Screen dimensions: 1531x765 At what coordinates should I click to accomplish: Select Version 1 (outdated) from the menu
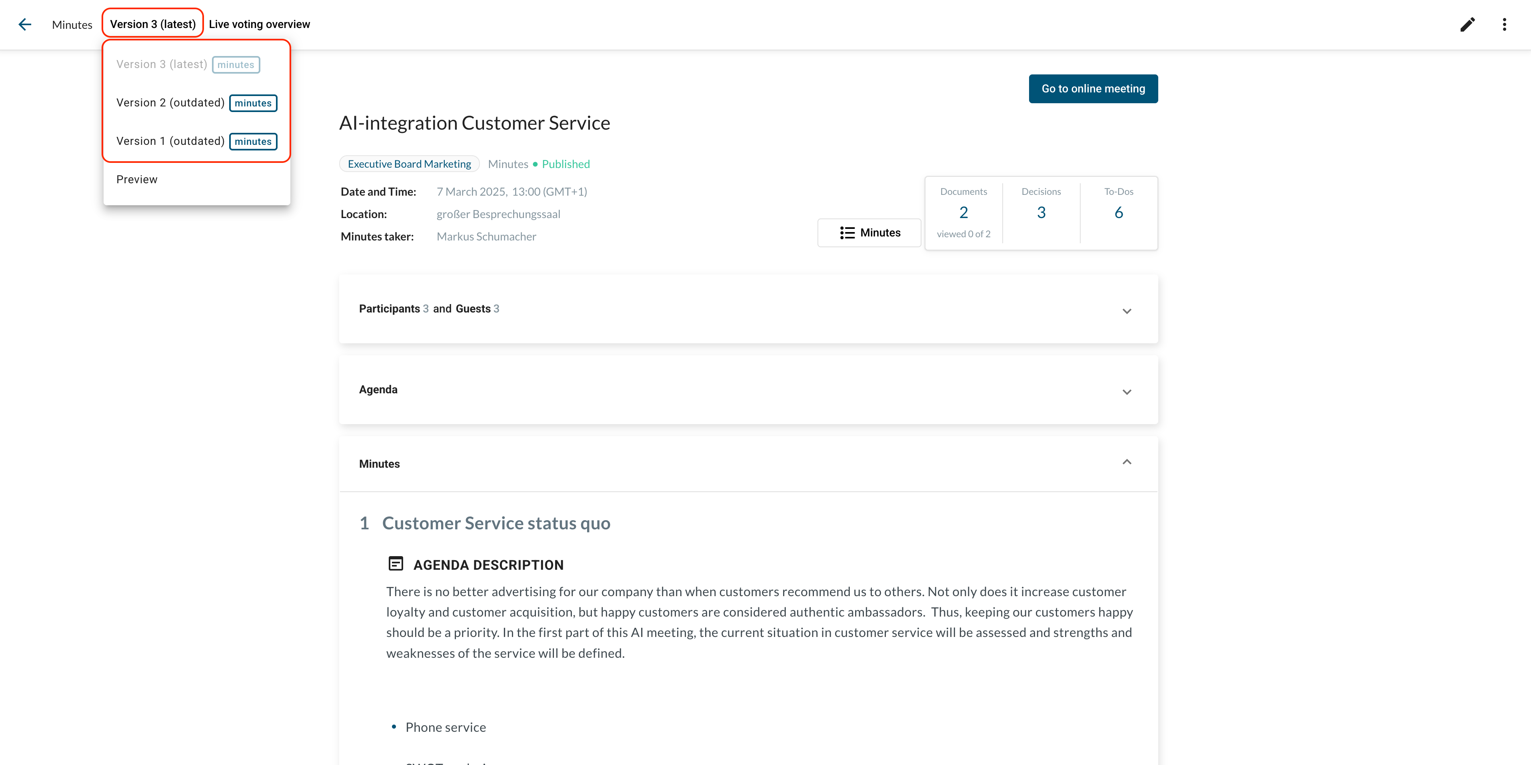pos(170,142)
